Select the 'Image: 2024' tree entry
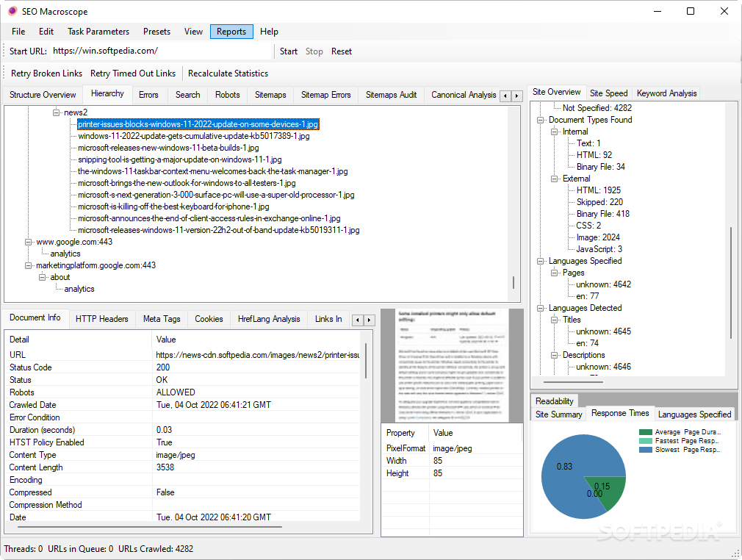 598,237
